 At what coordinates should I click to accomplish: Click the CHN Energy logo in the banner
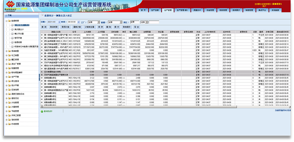[10, 5]
